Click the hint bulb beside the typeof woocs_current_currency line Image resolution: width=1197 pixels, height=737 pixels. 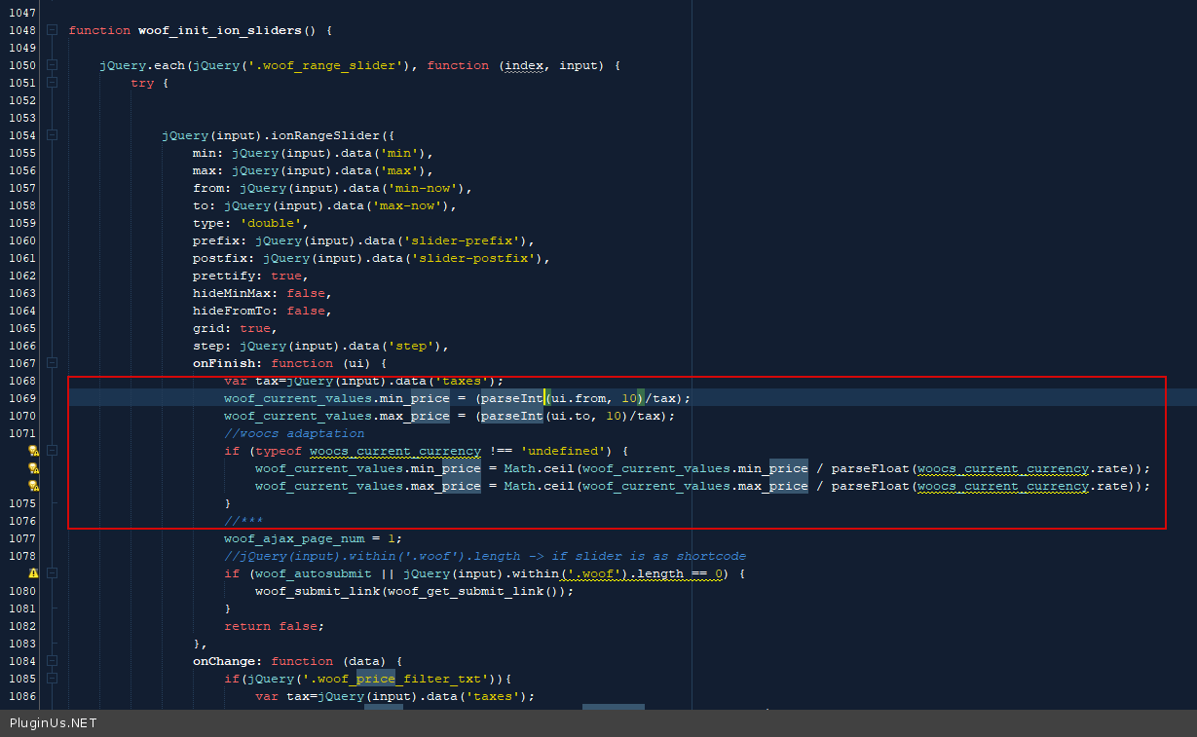coord(32,451)
